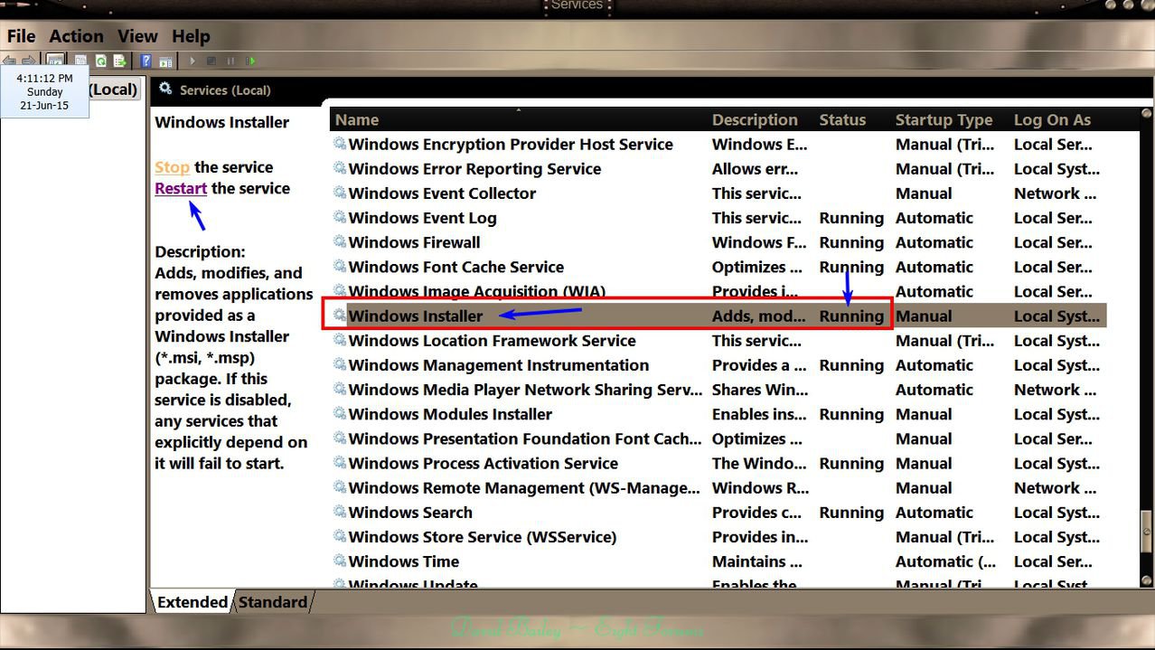Click the Stop Service square icon
The image size is (1155, 650).
click(211, 61)
